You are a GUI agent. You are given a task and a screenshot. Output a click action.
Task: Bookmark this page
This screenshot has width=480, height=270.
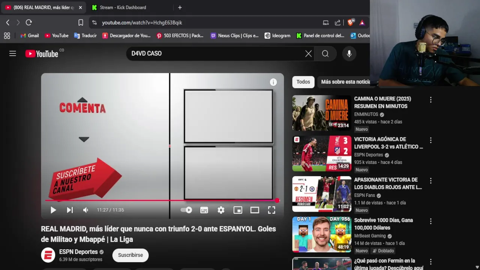click(x=81, y=22)
